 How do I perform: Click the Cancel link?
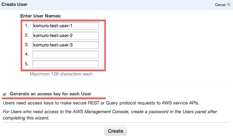220,5
